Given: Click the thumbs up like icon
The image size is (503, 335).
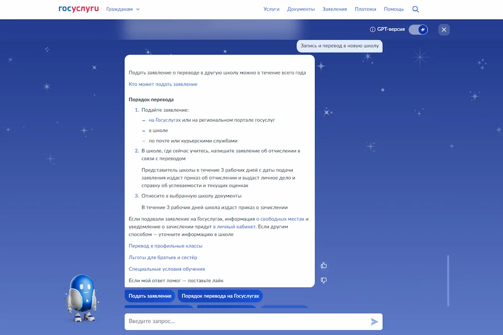Looking at the screenshot, I should (323, 265).
